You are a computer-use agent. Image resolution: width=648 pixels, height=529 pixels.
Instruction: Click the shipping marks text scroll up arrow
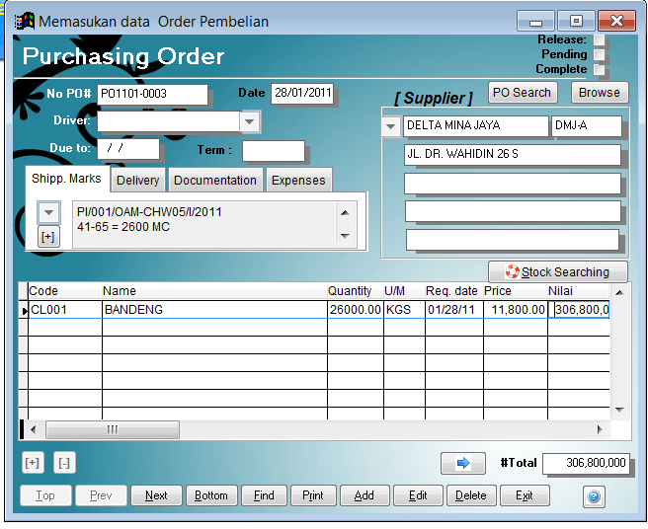[x=346, y=213]
